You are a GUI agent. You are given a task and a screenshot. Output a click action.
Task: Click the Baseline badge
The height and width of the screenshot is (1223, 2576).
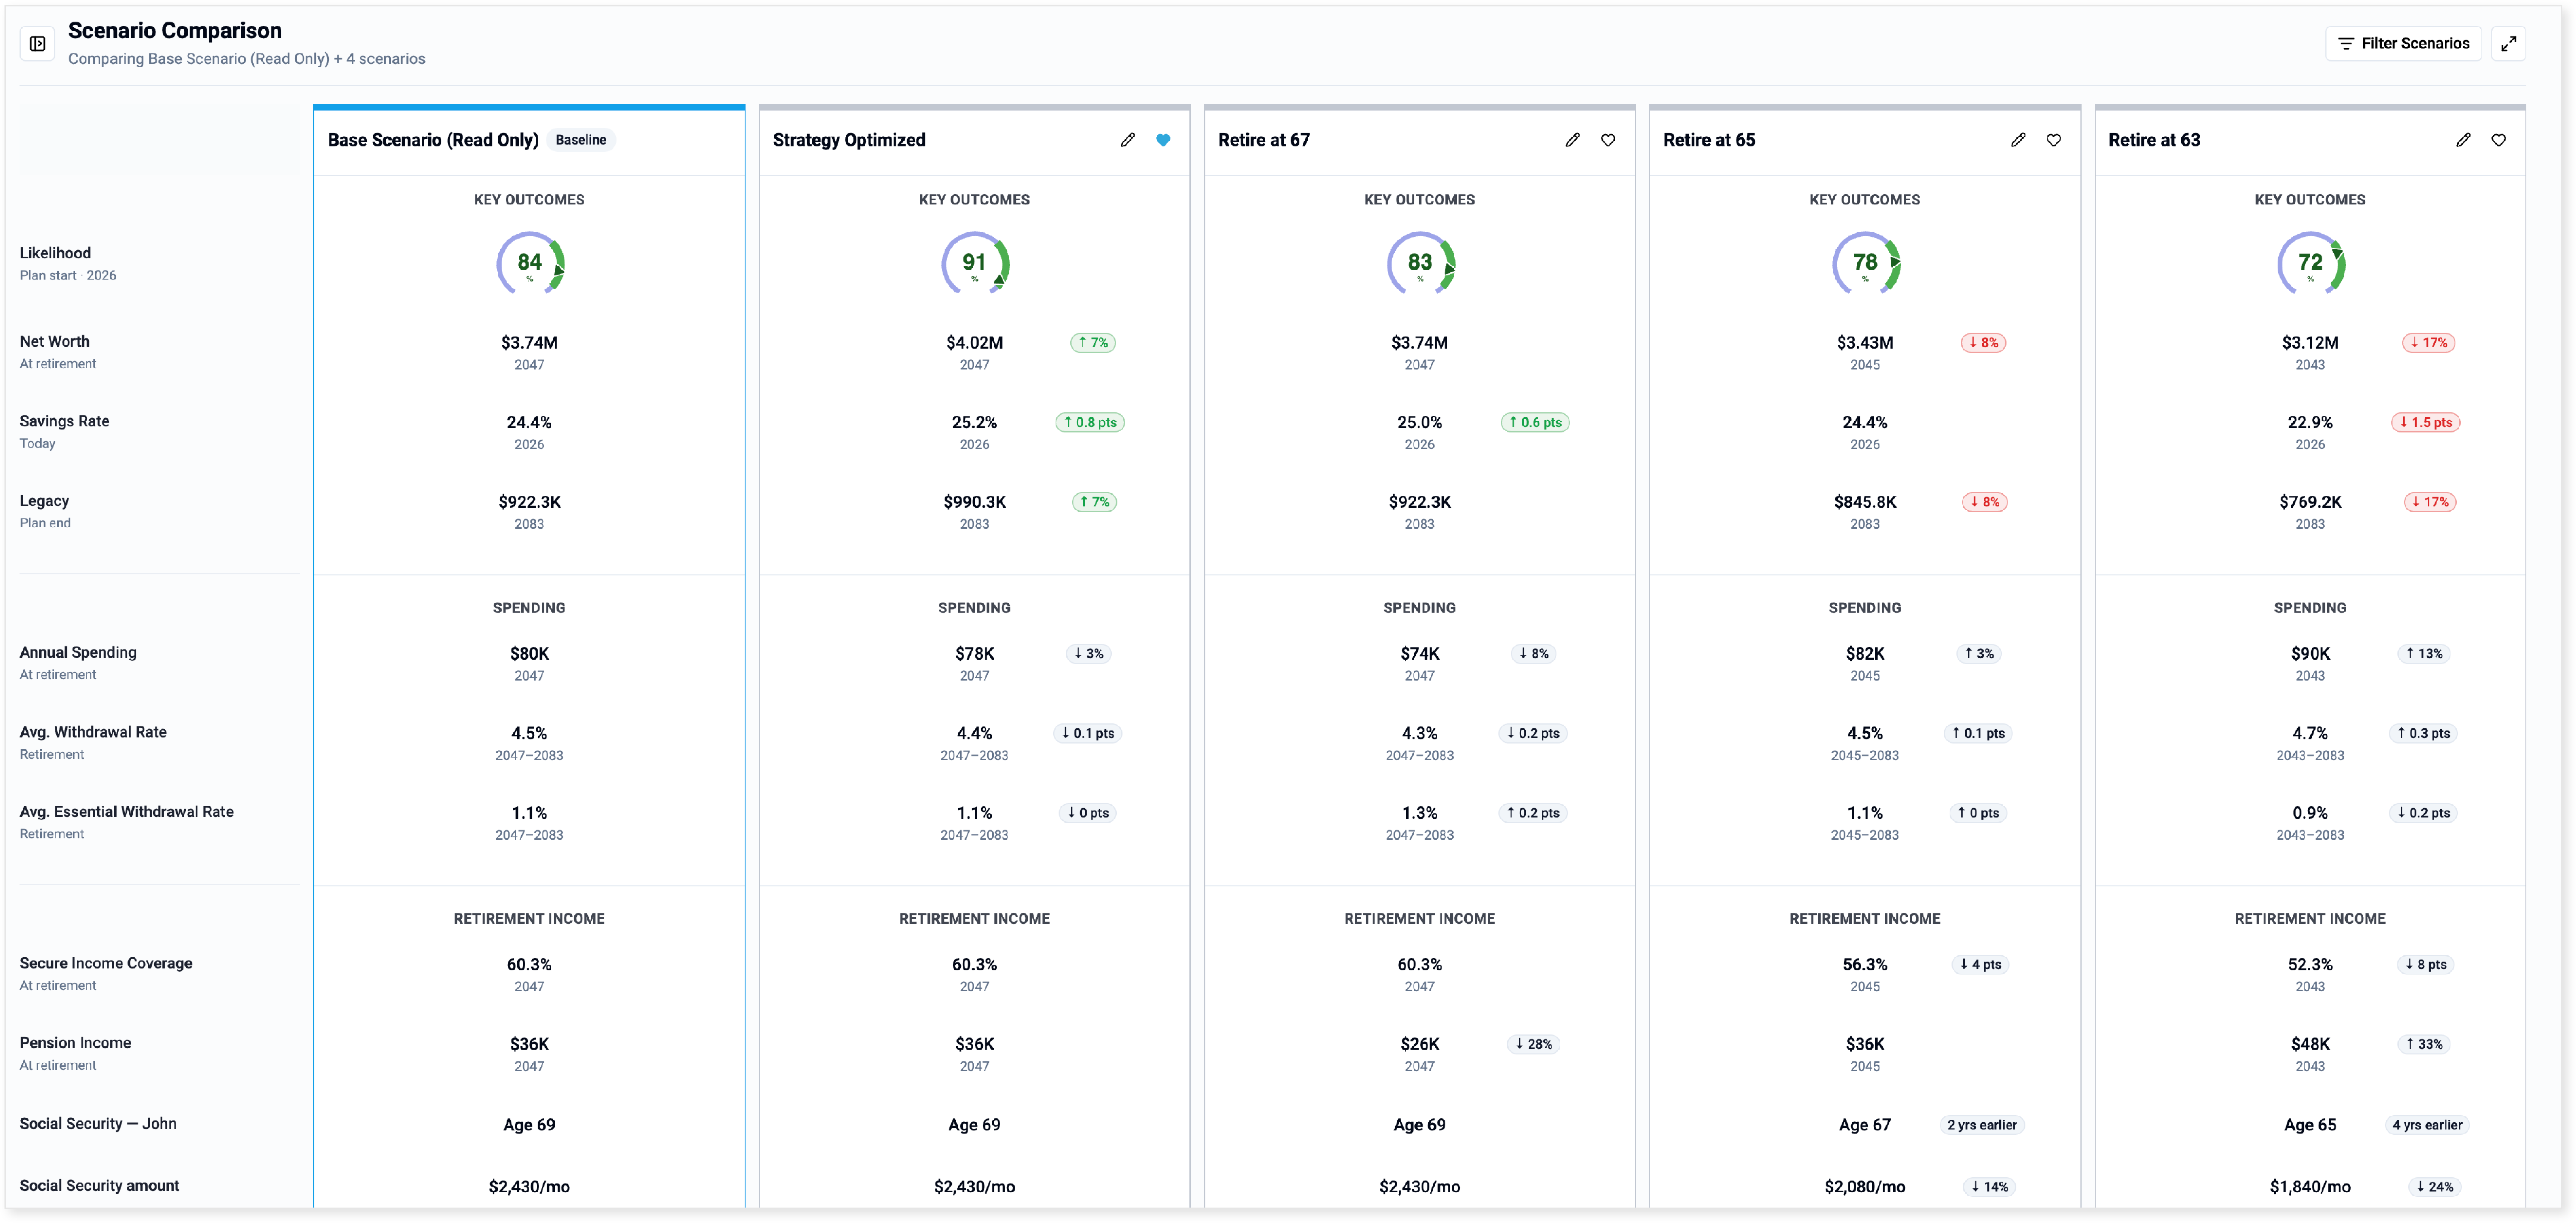pyautogui.click(x=581, y=140)
